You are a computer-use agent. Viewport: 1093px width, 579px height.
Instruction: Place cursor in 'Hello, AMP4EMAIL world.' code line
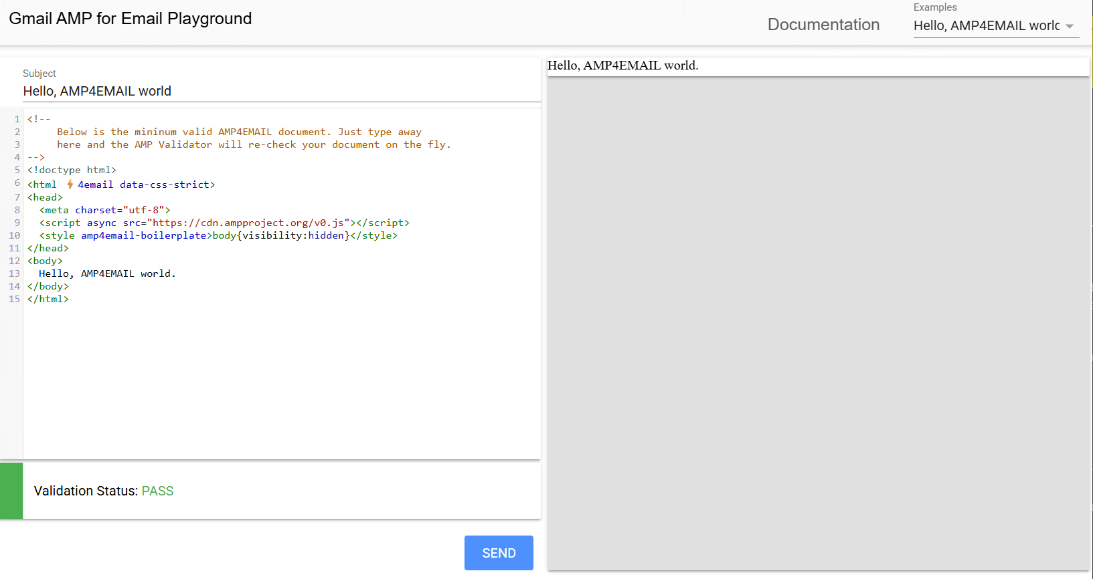coord(107,273)
